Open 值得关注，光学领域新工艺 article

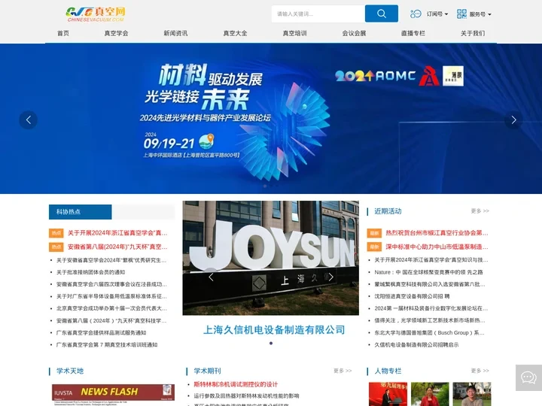pyautogui.click(x=430, y=320)
